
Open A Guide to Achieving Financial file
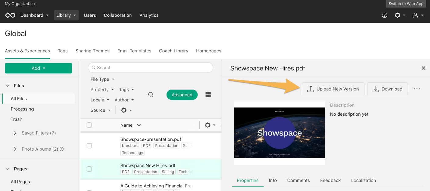point(156,186)
